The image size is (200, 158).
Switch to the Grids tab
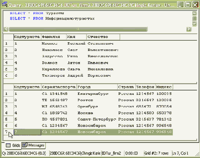click(13, 145)
